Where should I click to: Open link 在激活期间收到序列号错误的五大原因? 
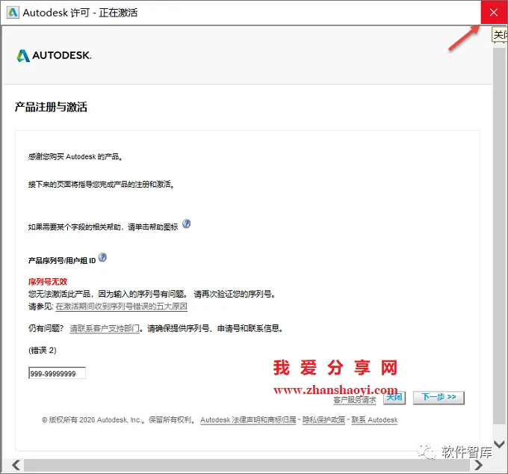pos(122,307)
